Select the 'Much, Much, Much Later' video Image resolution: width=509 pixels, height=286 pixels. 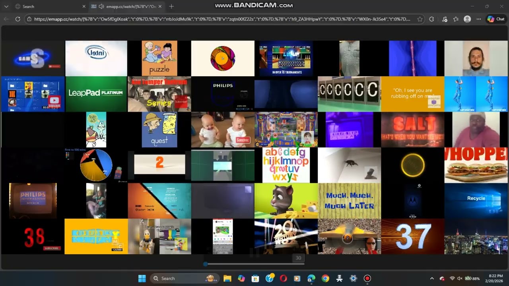350,201
